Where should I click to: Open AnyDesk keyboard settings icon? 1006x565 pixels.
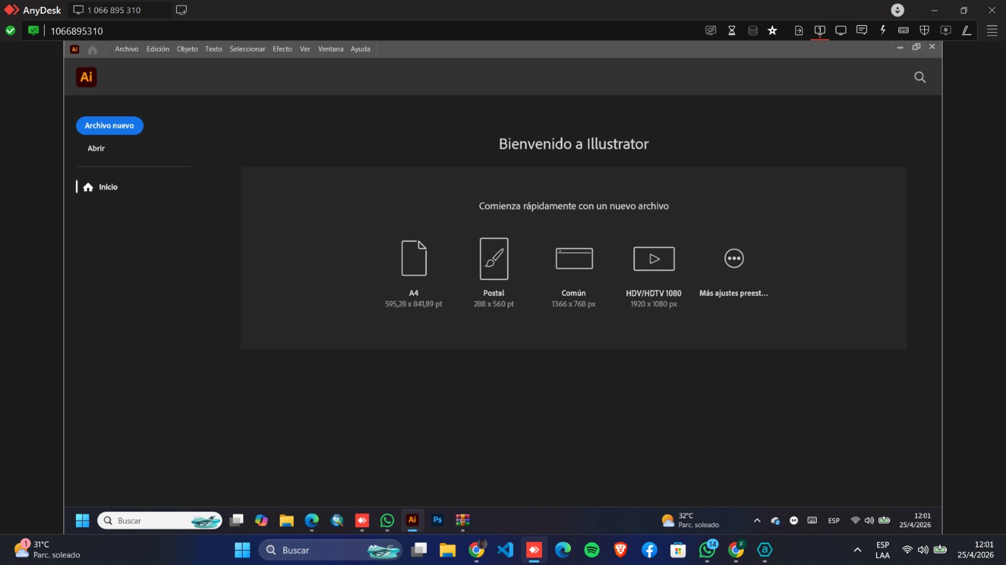(x=904, y=30)
